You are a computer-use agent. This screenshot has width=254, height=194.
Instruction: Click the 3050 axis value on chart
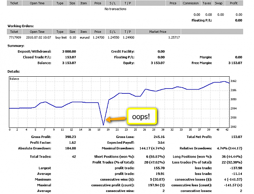tap(233, 99)
